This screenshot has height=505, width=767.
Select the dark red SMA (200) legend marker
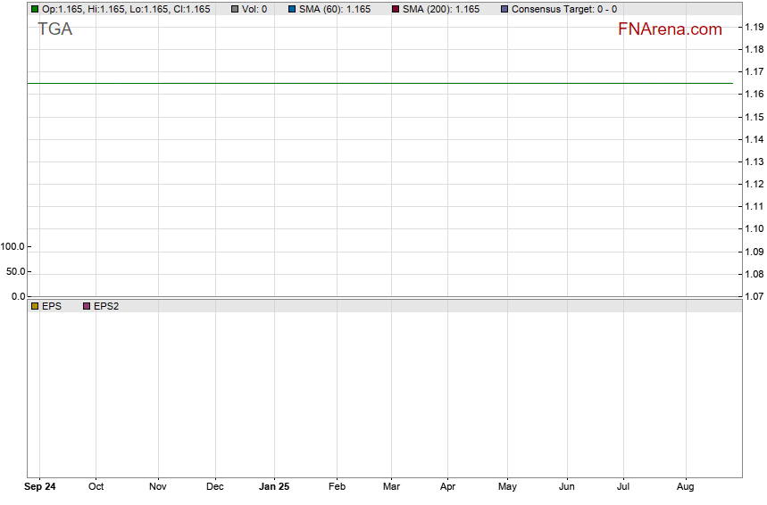pyautogui.click(x=396, y=9)
